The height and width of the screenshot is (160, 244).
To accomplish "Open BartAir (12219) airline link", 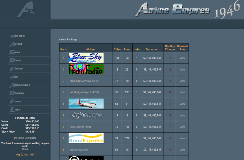I will click(x=79, y=150).
